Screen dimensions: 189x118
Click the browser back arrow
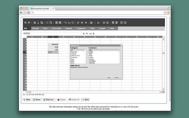click(21, 12)
